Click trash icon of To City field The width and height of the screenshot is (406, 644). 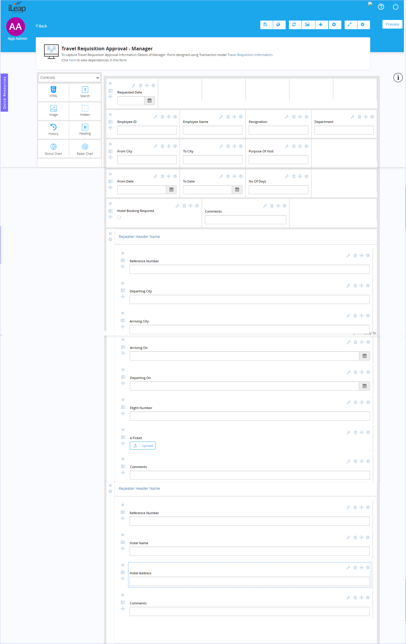pos(228,146)
